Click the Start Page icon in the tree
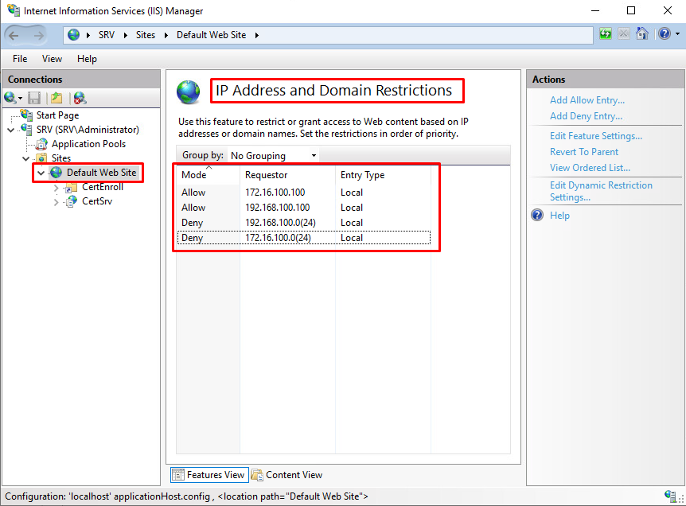Image resolution: width=686 pixels, height=506 pixels. point(27,115)
